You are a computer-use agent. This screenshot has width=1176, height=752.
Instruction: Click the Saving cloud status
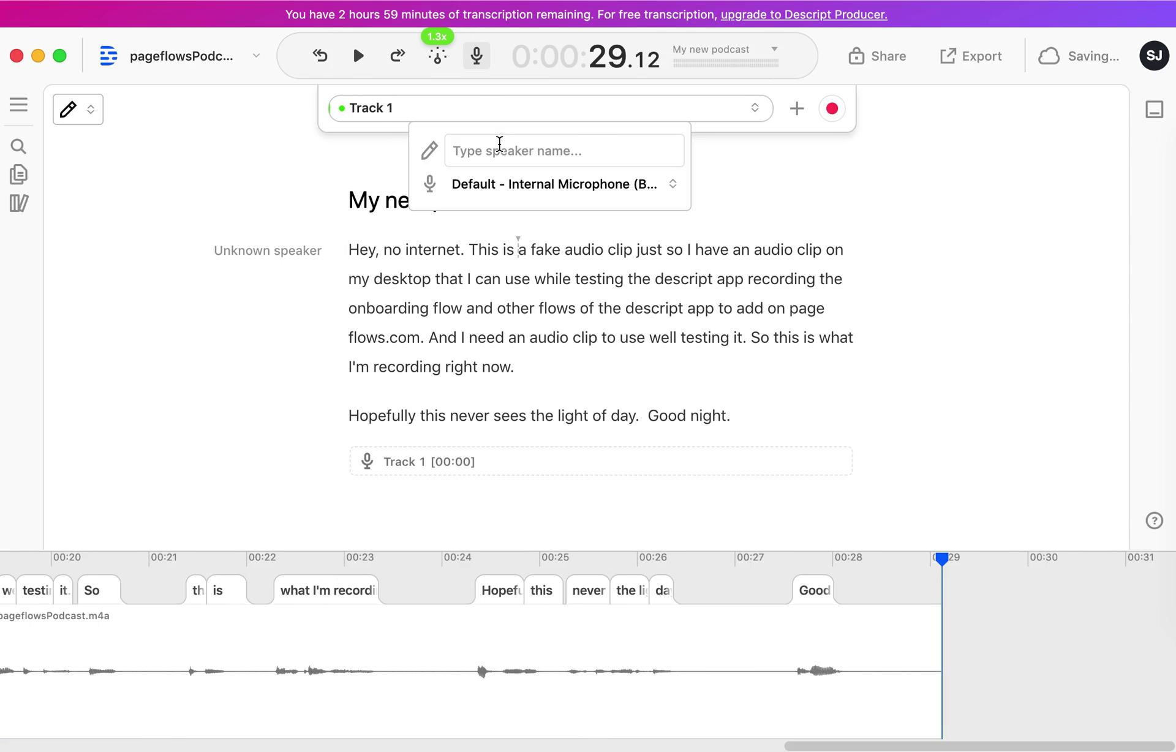click(x=1079, y=56)
